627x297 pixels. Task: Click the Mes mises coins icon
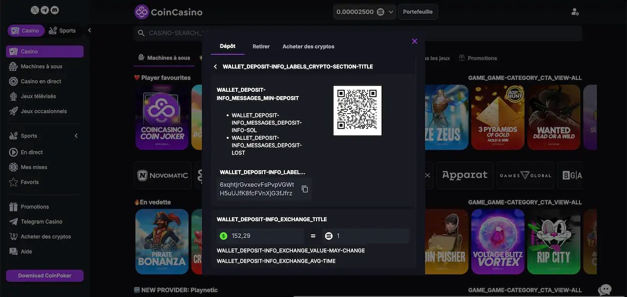point(14,167)
